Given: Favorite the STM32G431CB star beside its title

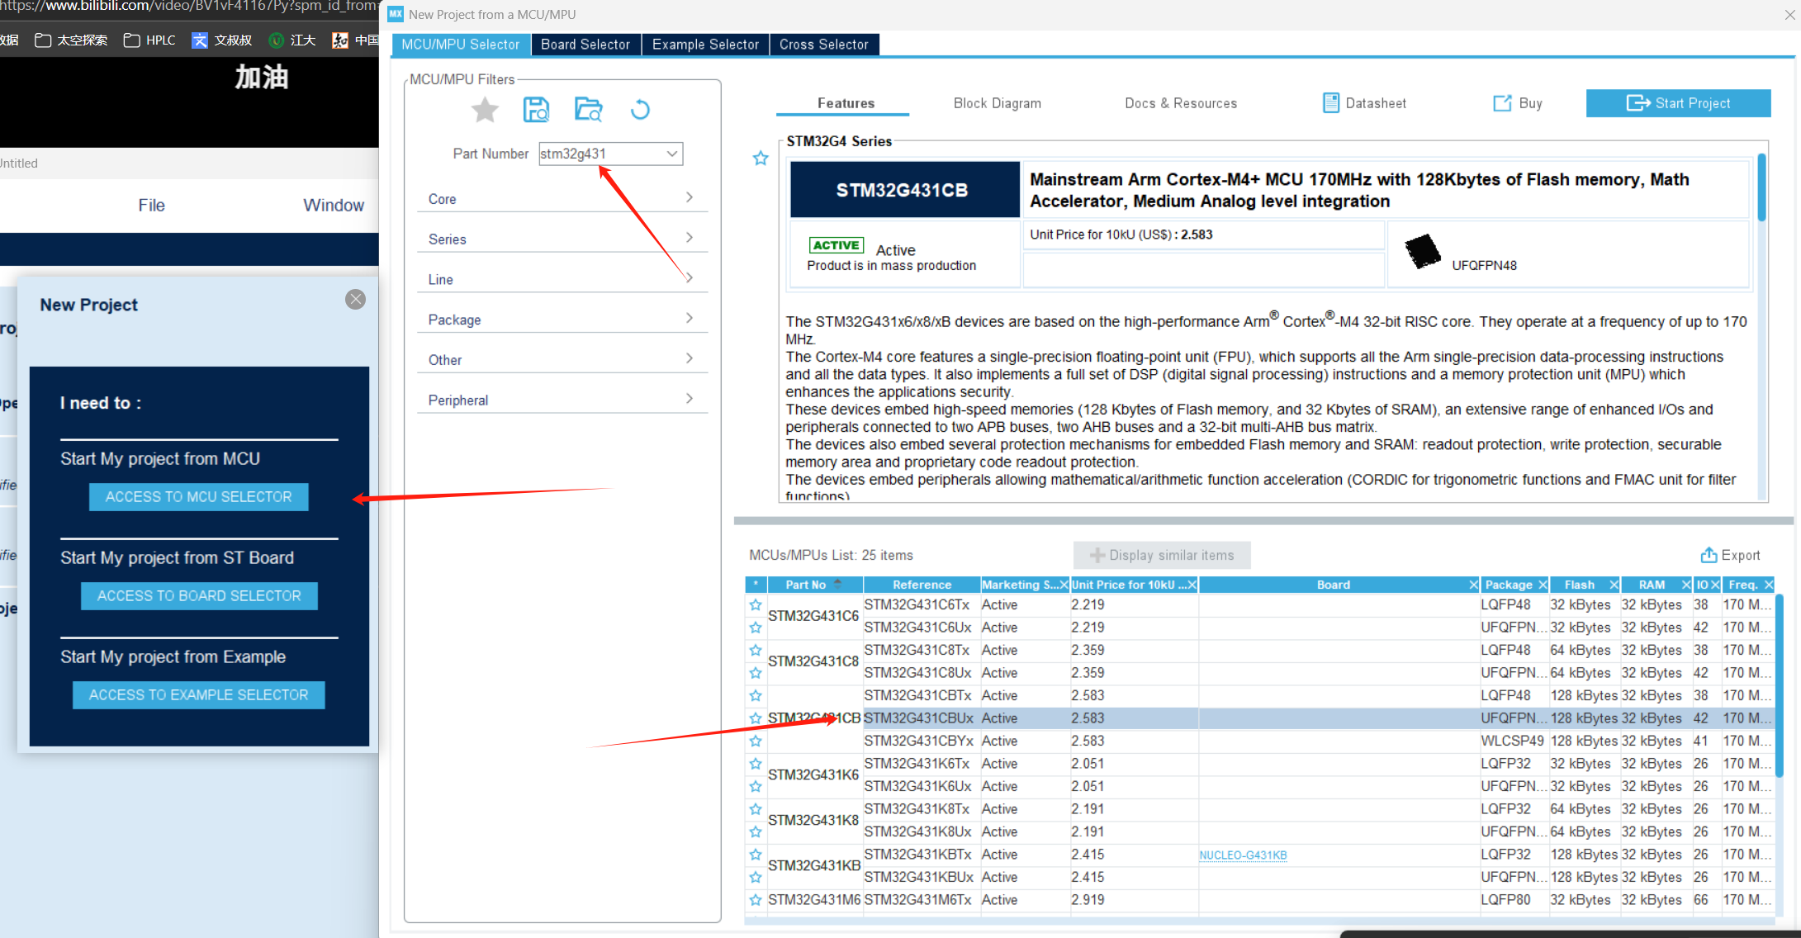Looking at the screenshot, I should pos(761,159).
